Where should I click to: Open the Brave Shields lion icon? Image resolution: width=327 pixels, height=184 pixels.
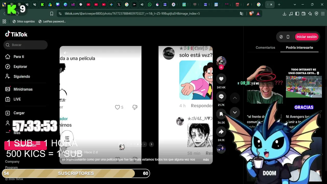click(x=251, y=14)
